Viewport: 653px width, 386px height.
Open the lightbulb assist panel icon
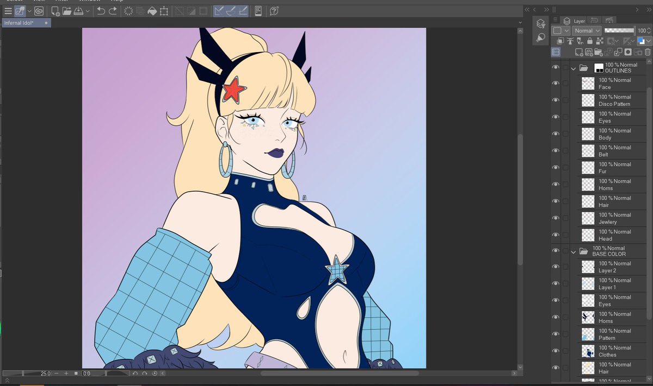[x=540, y=37]
